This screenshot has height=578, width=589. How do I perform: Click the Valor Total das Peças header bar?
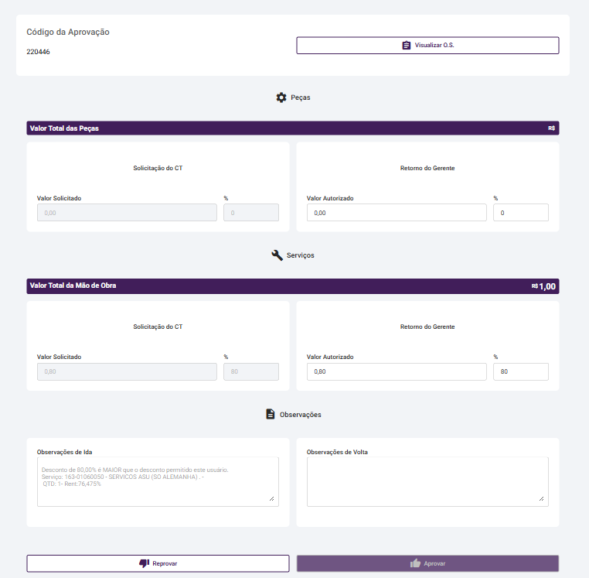point(292,128)
